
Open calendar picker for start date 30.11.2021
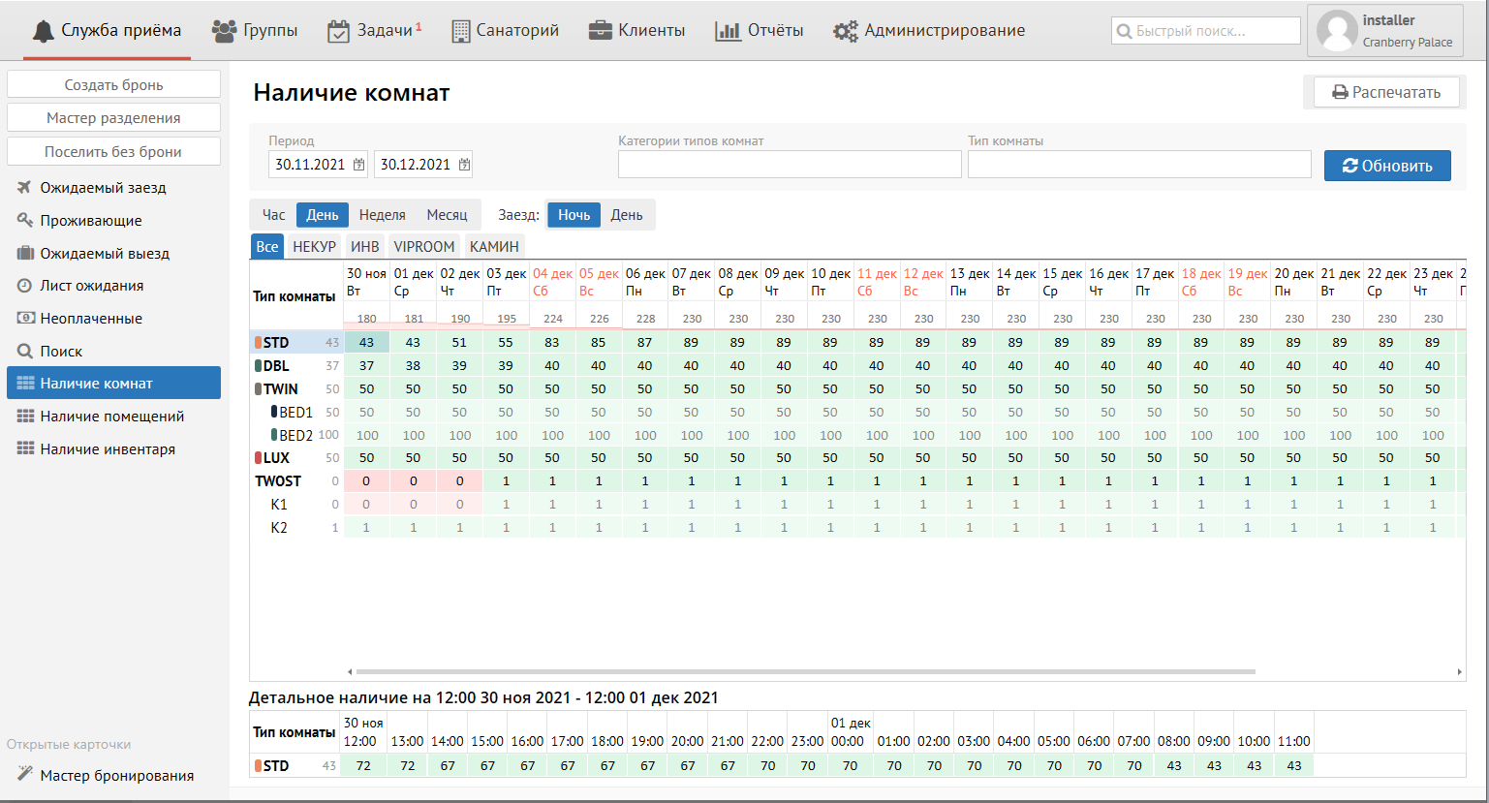click(x=359, y=165)
